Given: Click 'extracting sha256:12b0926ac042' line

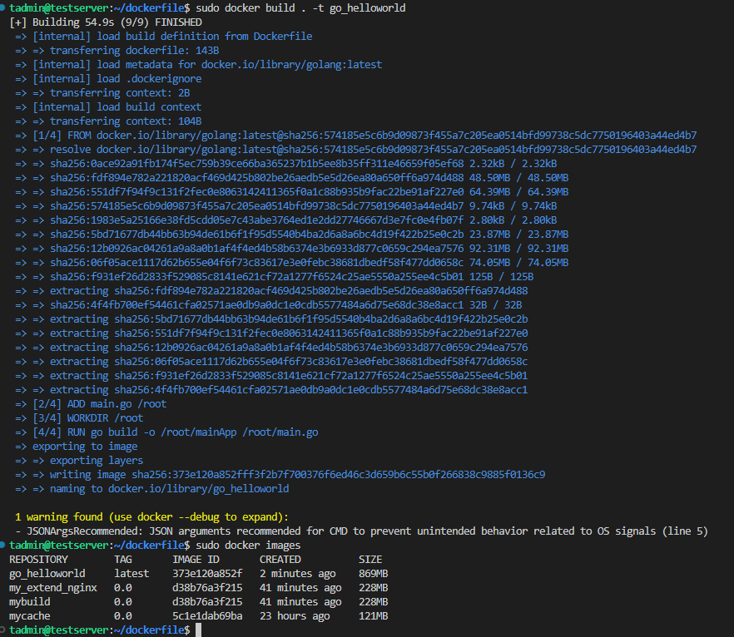Looking at the screenshot, I should [271, 348].
